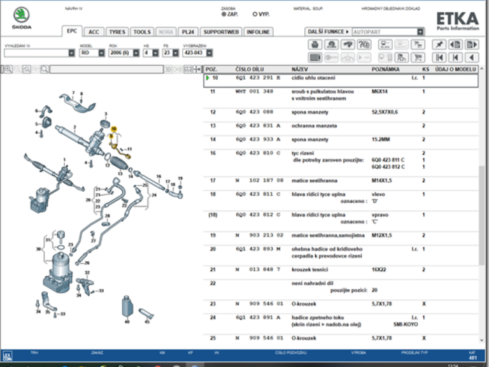Click the pushpin icon
Viewport: 489px width, 367px height.
(438, 44)
